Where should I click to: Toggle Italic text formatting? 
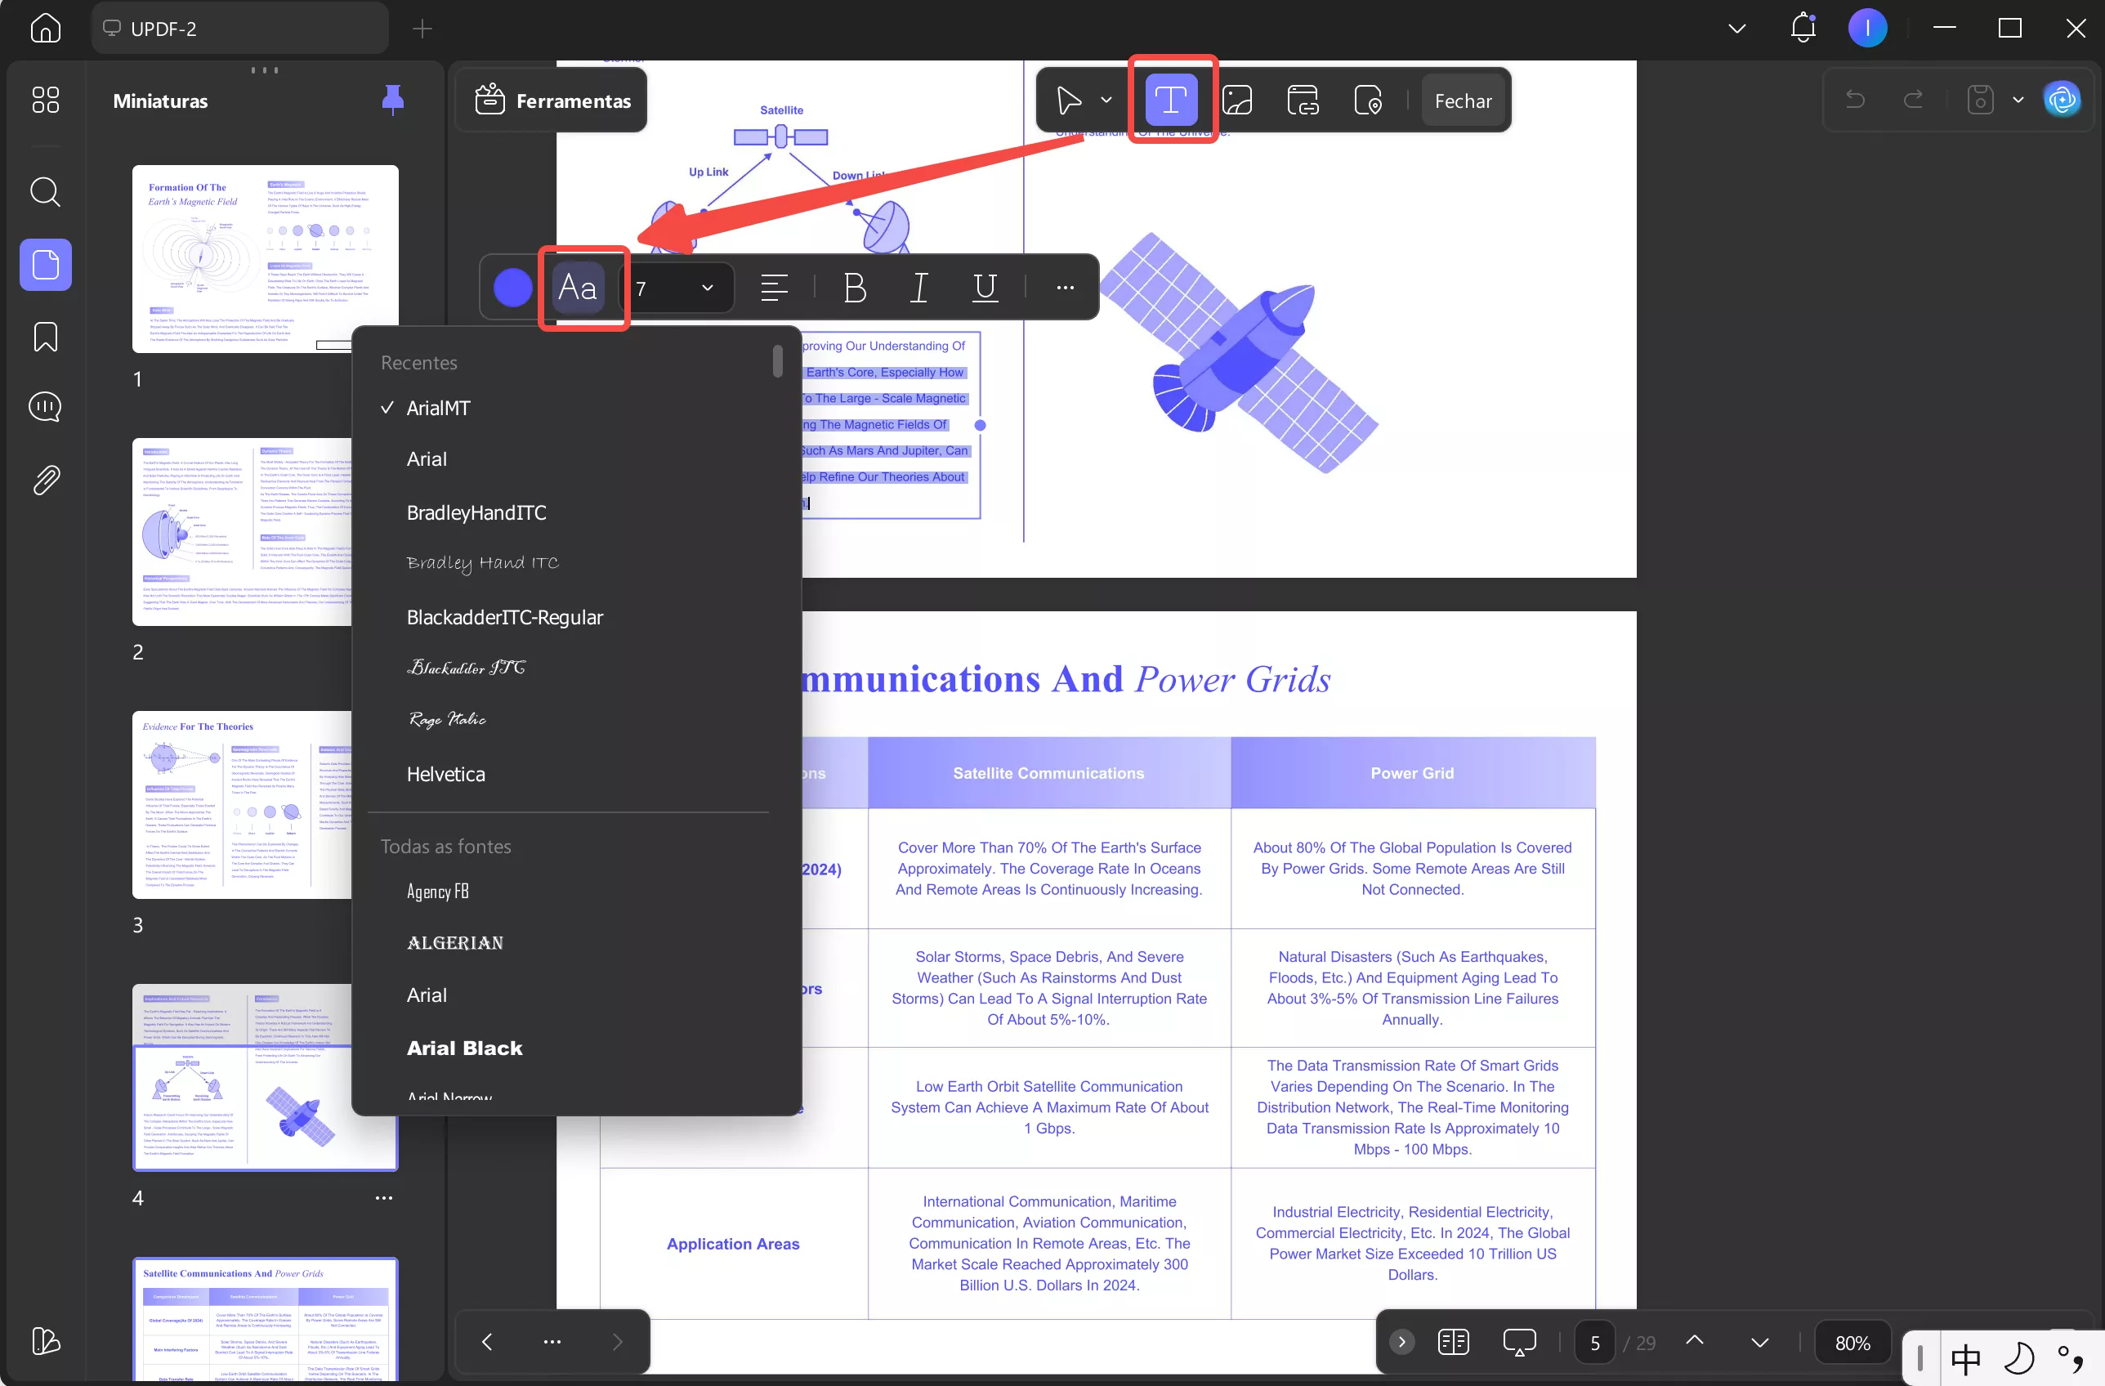point(919,287)
